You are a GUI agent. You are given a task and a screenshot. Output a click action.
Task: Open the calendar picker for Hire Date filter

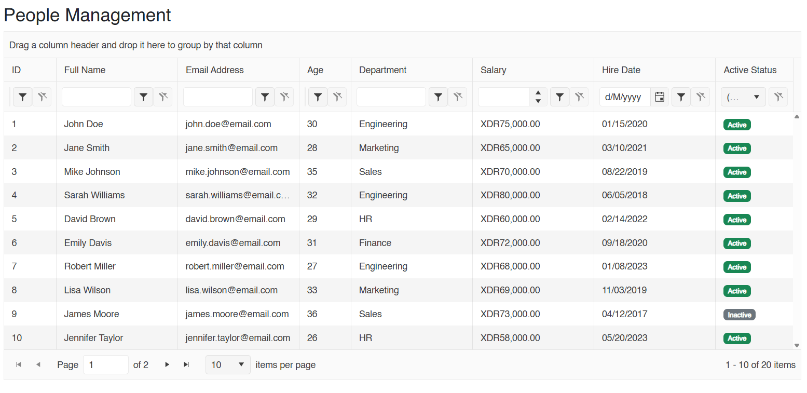click(x=660, y=97)
